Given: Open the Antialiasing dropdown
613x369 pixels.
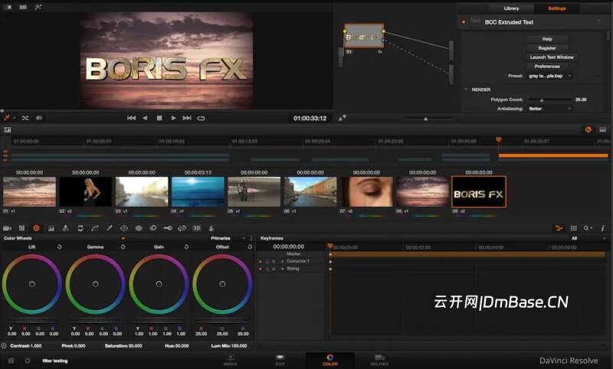Looking at the screenshot, I should [x=549, y=109].
